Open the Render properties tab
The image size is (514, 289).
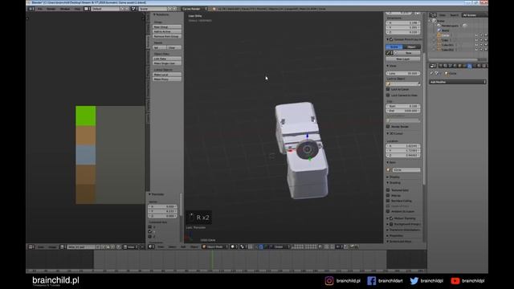click(x=441, y=66)
